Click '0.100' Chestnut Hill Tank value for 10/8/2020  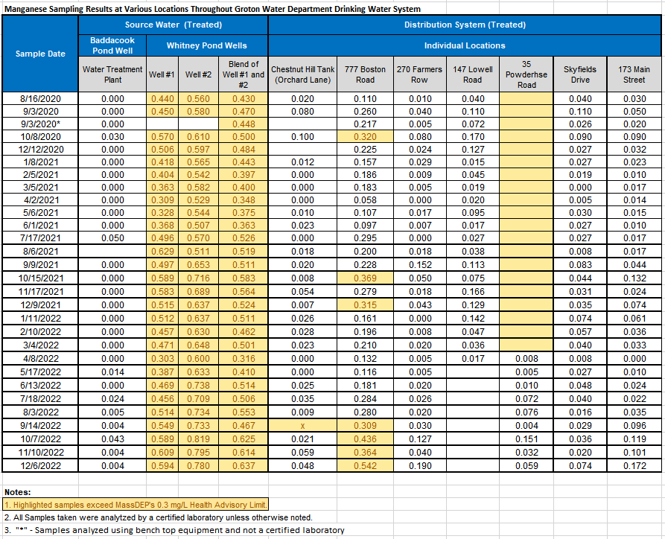tap(303, 137)
